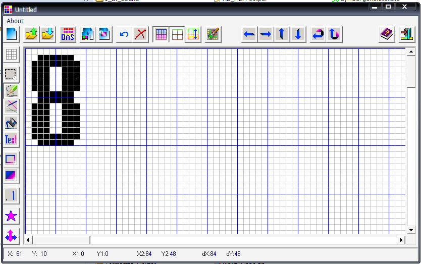The width and height of the screenshot is (421, 264).
Task: Shift image left with blue left arrow
Action: [249, 34]
